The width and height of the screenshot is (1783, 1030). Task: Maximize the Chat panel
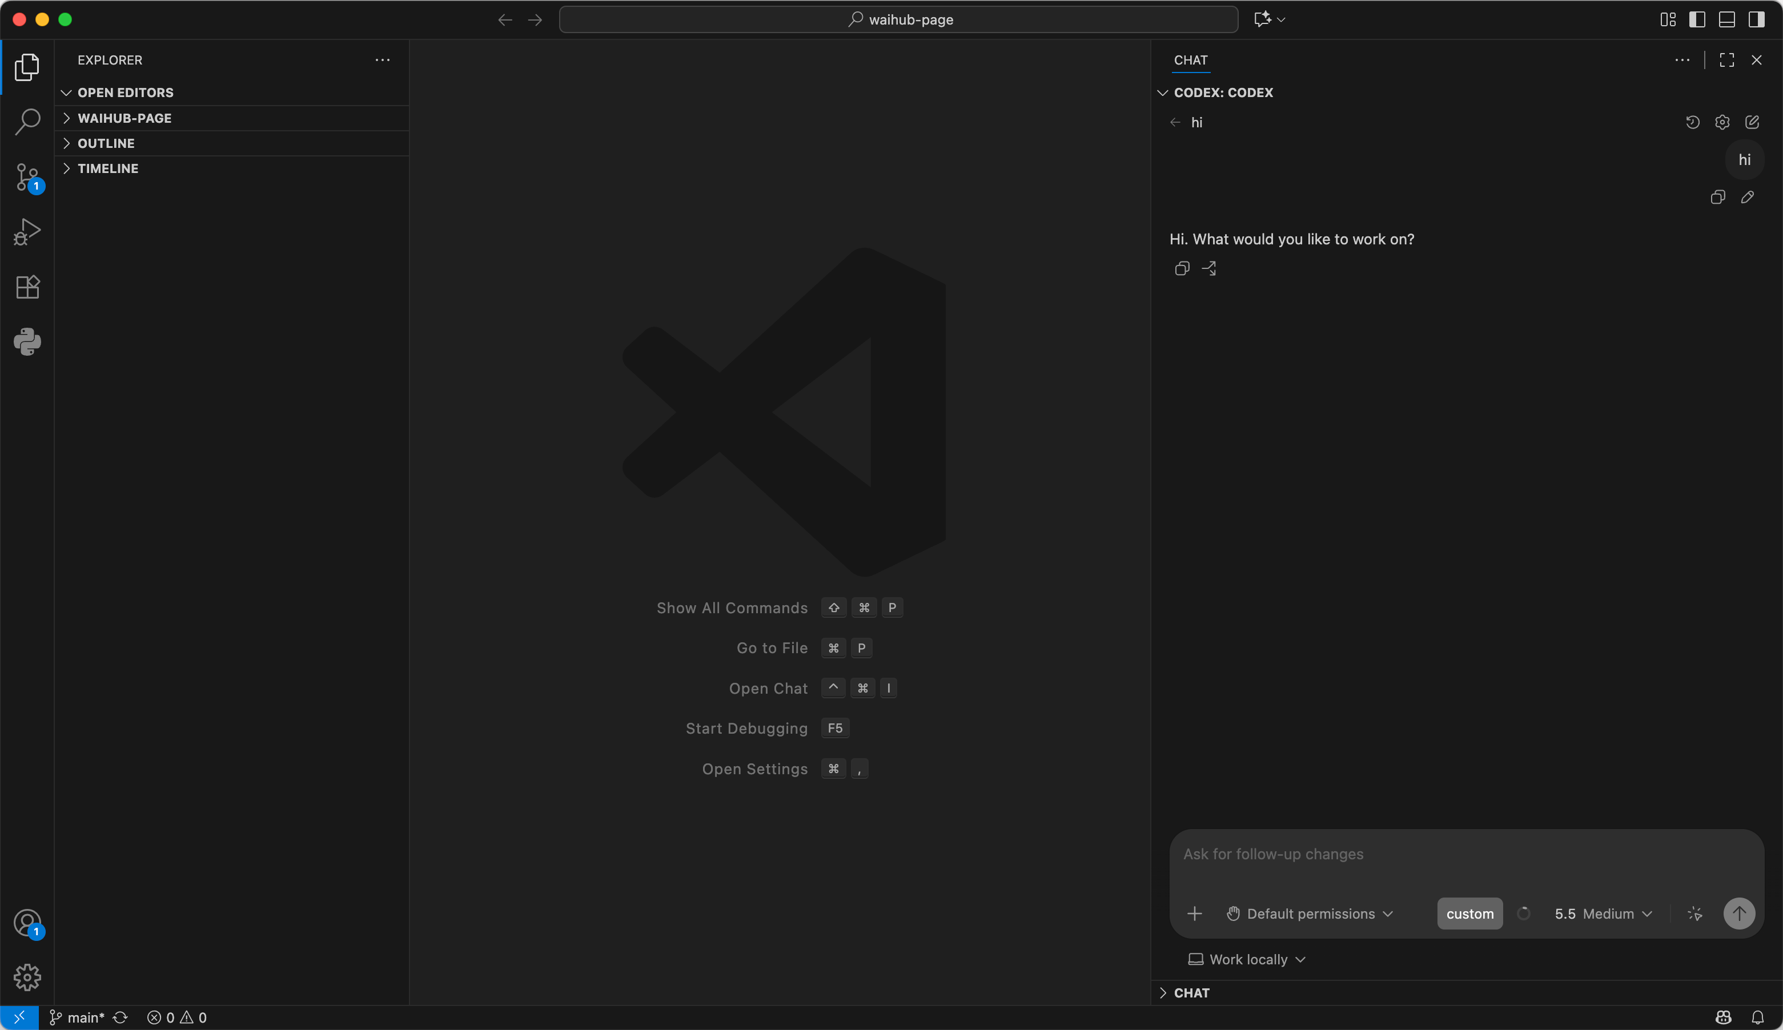pos(1726,60)
